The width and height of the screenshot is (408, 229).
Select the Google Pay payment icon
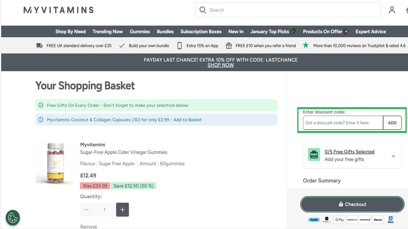[339, 219]
